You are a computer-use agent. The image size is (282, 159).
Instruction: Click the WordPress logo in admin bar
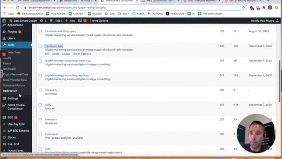tap(4, 21)
